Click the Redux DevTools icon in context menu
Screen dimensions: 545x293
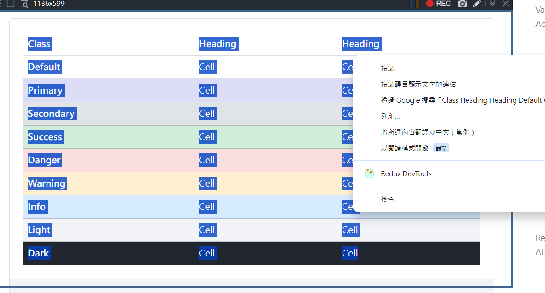[x=369, y=173]
